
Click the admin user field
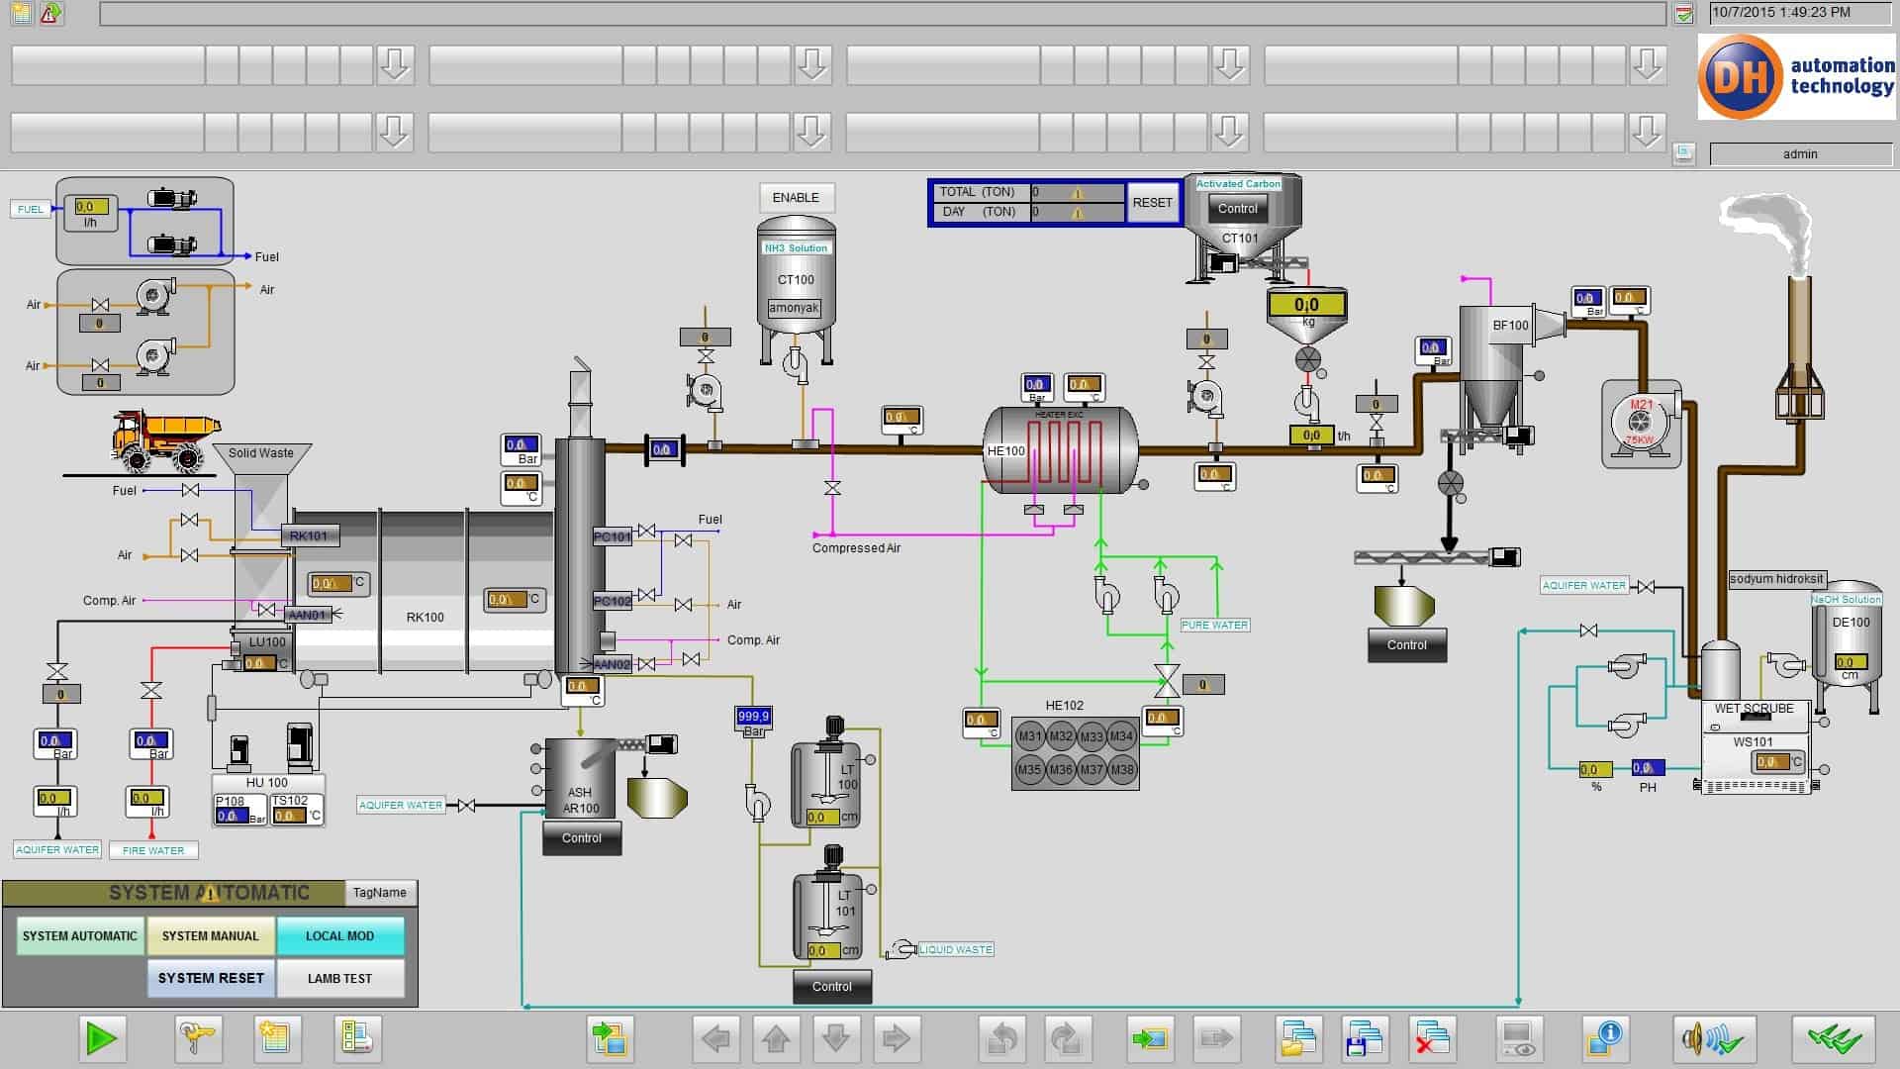(x=1799, y=153)
